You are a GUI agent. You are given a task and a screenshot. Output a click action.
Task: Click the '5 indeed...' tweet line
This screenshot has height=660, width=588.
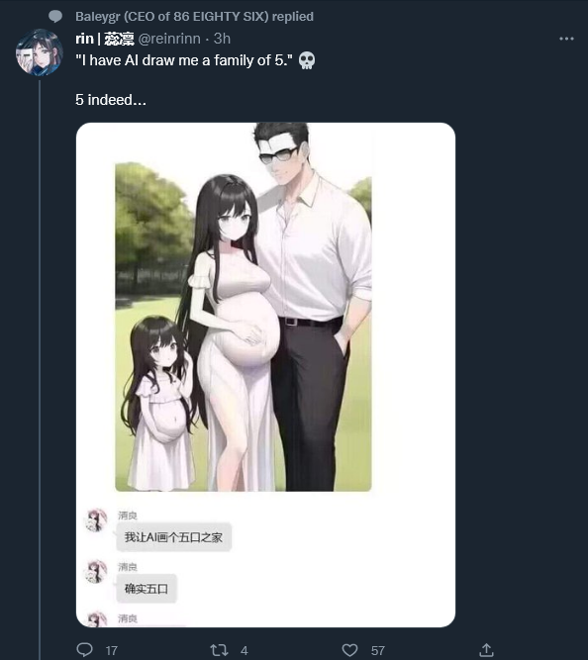click(x=111, y=100)
